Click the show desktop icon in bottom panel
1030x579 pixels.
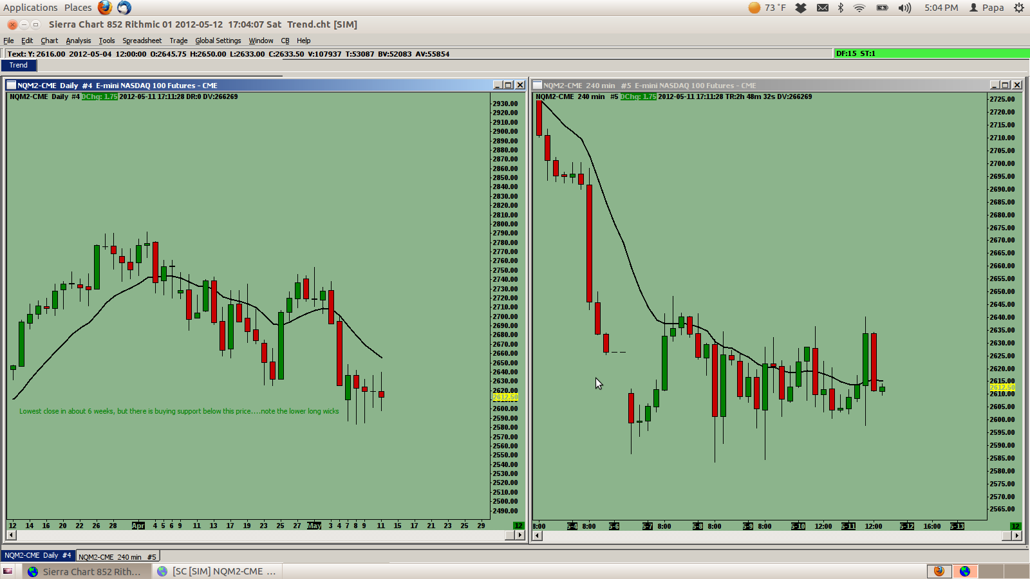[x=8, y=571]
